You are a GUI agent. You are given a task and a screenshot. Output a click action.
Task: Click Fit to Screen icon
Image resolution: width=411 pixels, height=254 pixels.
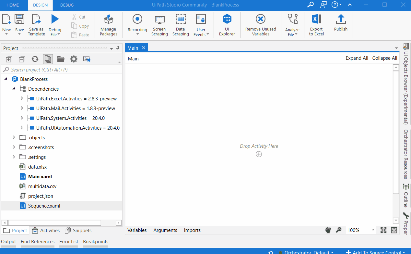tap(383, 230)
